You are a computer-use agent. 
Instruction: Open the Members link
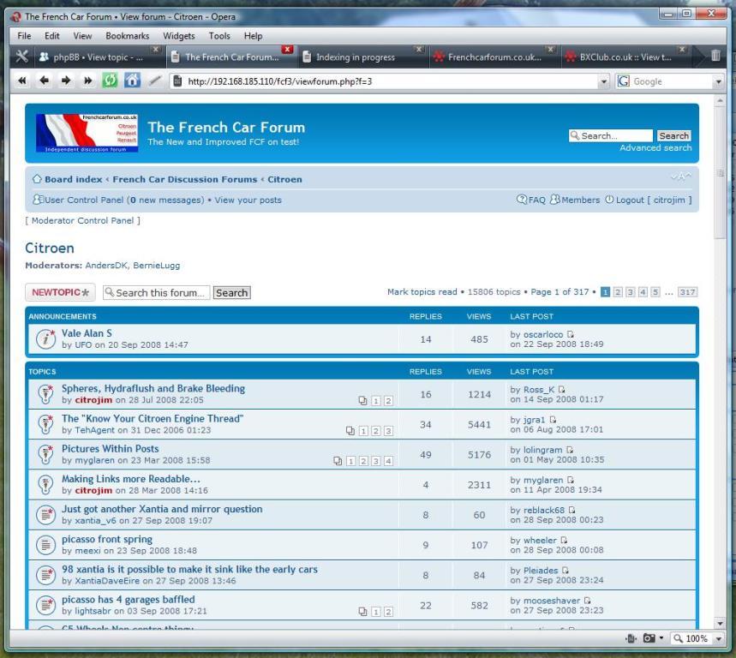coord(580,200)
